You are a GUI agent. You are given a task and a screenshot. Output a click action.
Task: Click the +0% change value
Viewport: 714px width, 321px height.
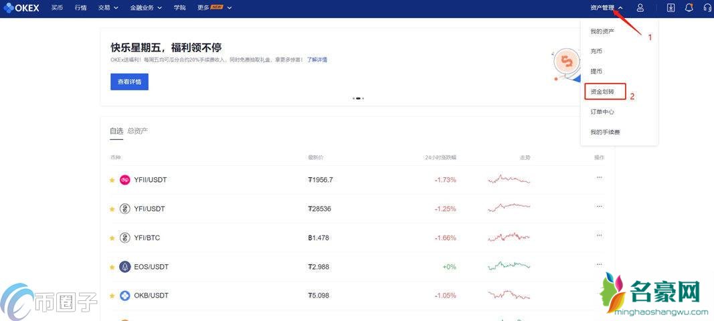click(448, 267)
